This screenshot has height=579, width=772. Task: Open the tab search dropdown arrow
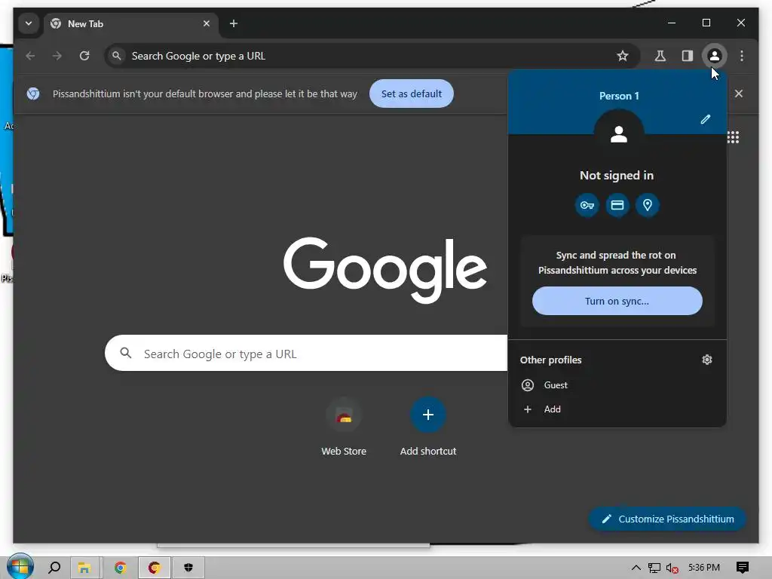[29, 23]
